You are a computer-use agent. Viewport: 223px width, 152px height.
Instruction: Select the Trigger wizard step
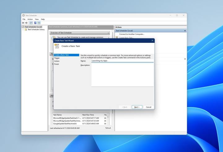[x=57, y=58]
